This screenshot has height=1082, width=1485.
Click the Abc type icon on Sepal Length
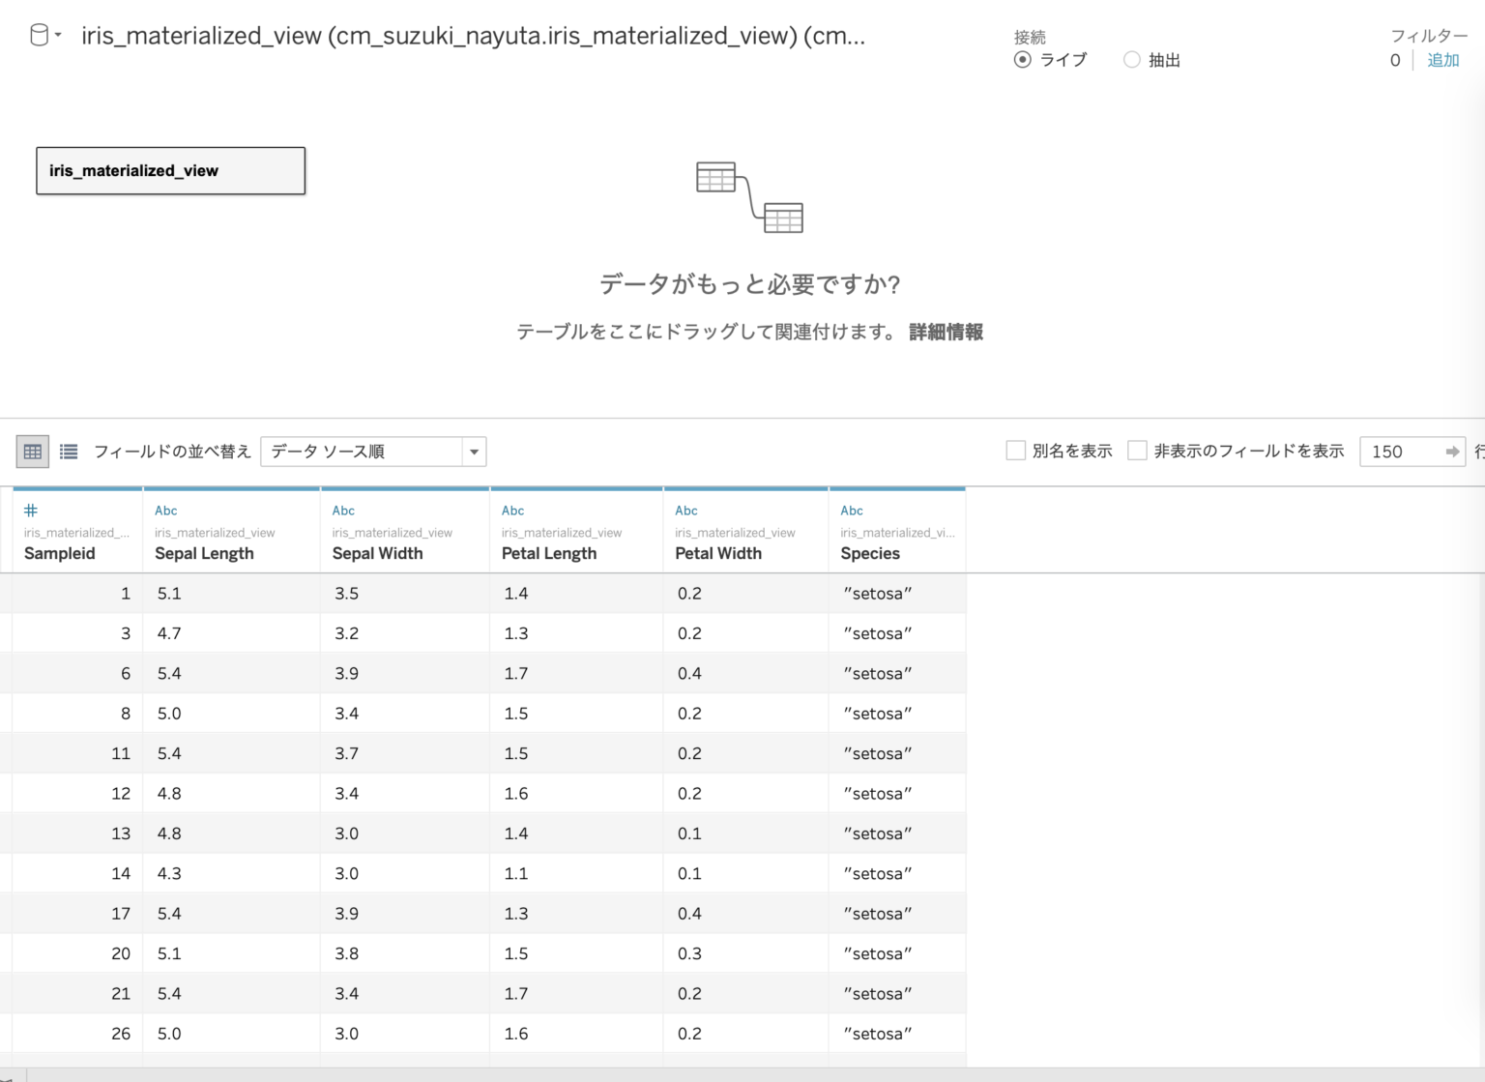pyautogui.click(x=165, y=510)
